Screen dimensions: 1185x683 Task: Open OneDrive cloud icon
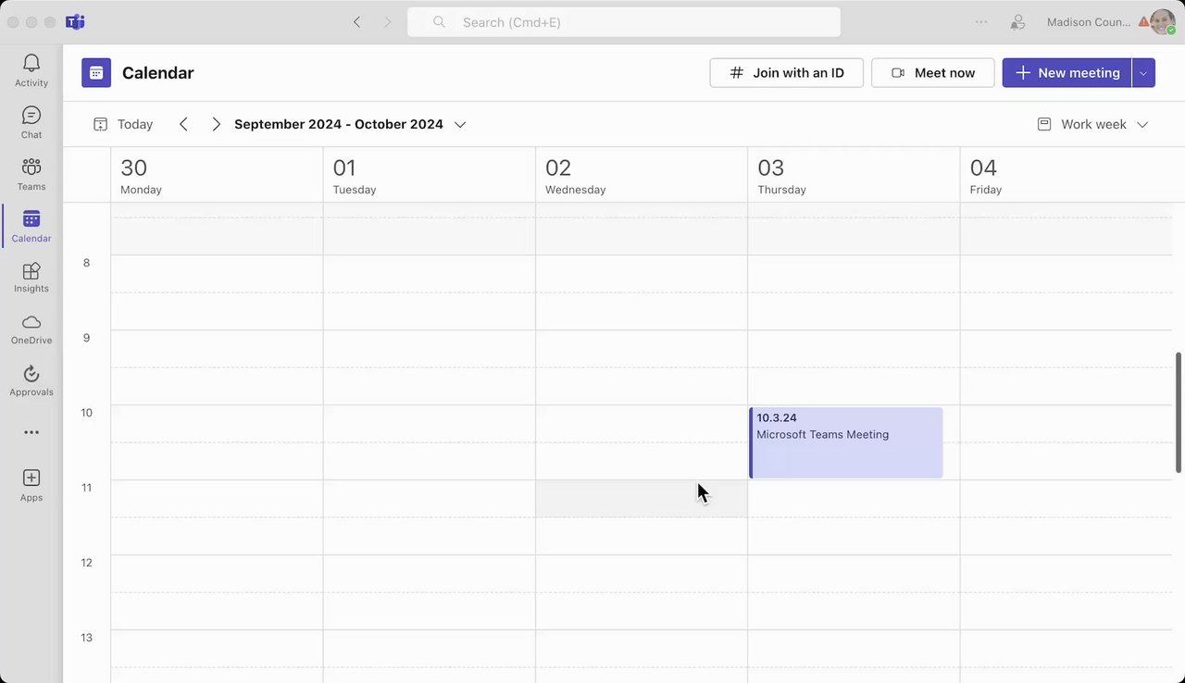tap(31, 328)
